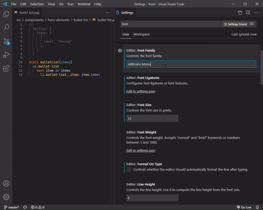Open the Run and Debug view
The width and height of the screenshot is (263, 210).
[x=6, y=55]
